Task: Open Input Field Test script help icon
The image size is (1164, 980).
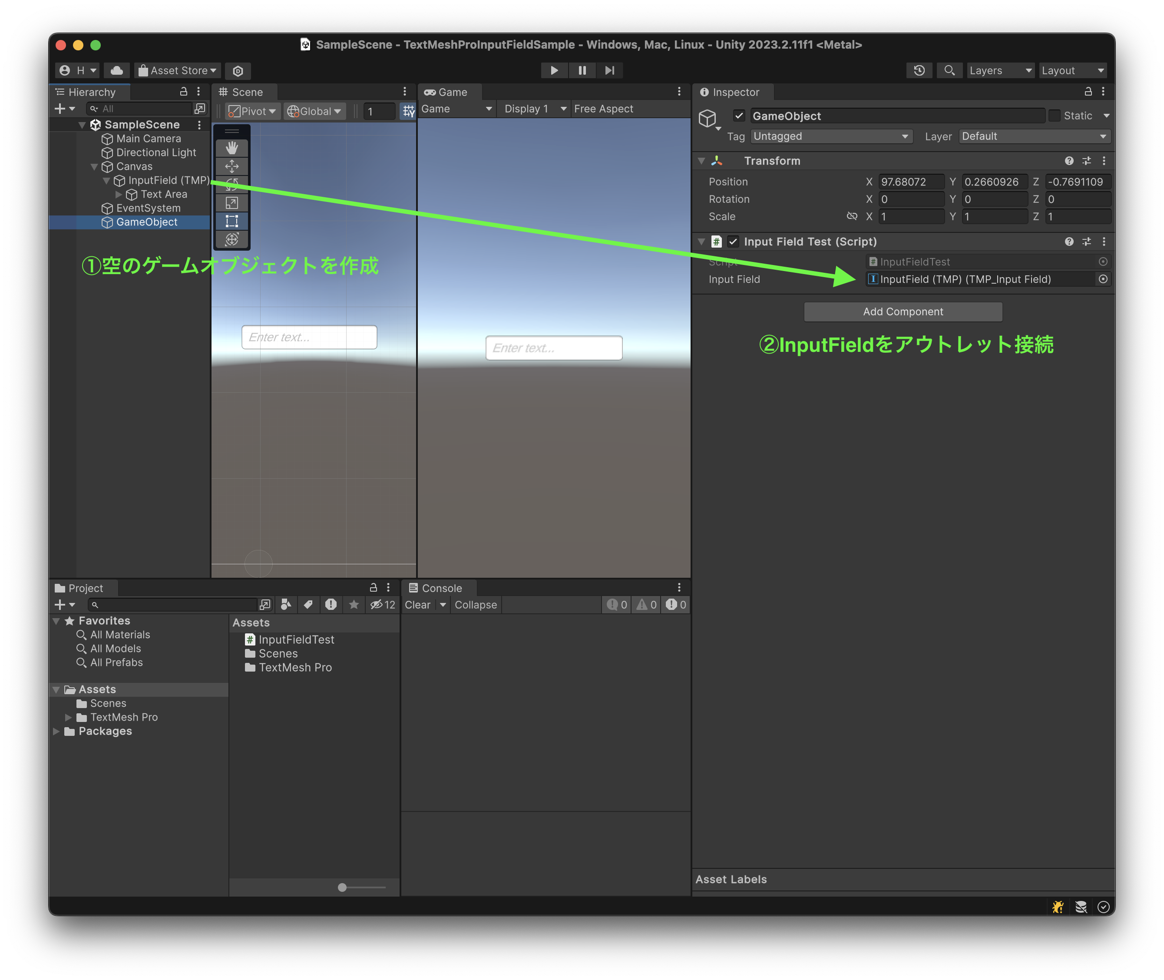Action: pos(1069,242)
